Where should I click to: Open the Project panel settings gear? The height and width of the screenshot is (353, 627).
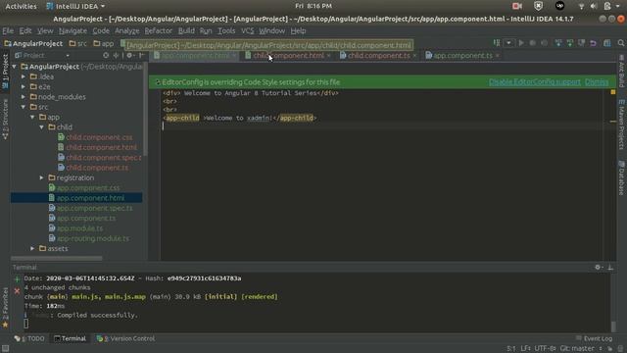(130, 55)
